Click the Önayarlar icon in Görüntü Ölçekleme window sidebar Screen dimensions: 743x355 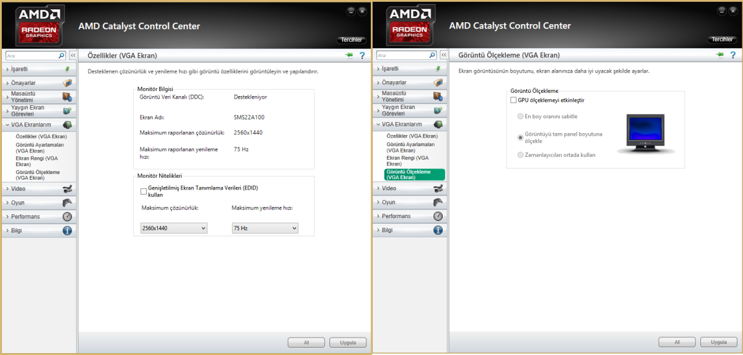click(x=438, y=82)
